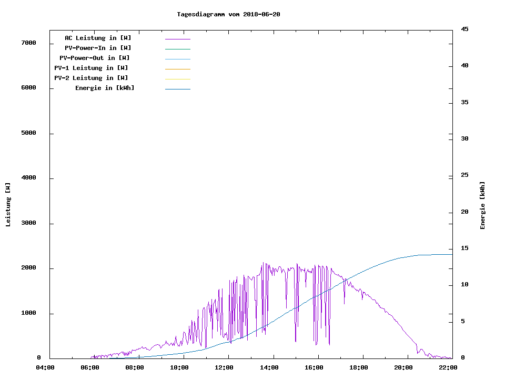This screenshot has width=505, height=379.
Task: Click the 22:00 label at time axis end
Action: tap(448, 367)
